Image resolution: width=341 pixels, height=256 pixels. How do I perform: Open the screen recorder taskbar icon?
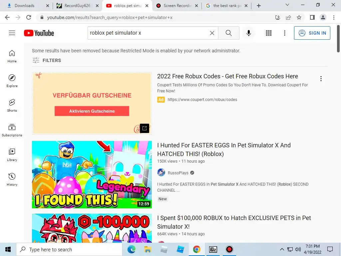coord(229,249)
